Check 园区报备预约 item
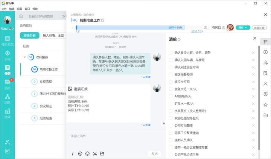The height and width of the screenshot is (159, 271). [x=171, y=74]
